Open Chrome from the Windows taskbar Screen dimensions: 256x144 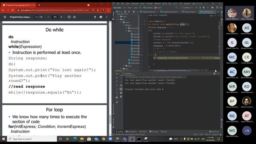tap(103, 139)
